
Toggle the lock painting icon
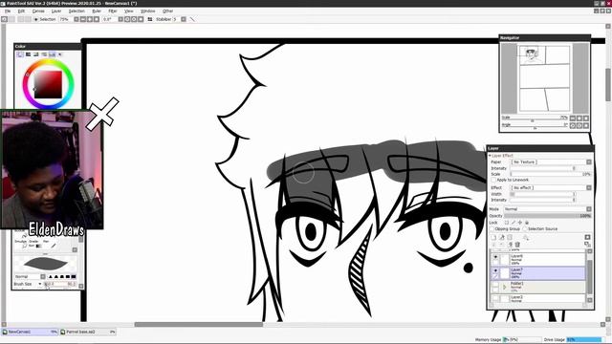pos(514,223)
